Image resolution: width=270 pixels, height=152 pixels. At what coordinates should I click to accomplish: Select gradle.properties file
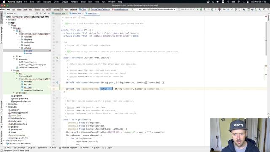click(19, 124)
